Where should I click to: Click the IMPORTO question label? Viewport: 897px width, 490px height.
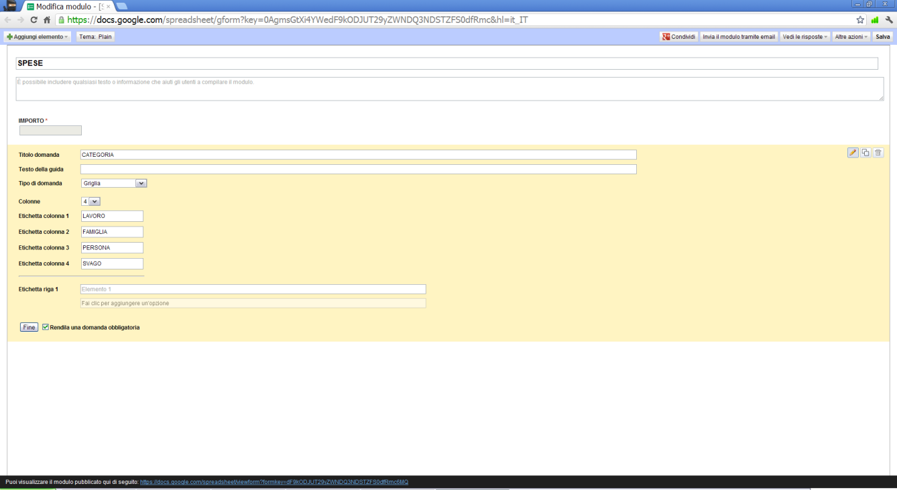(x=32, y=121)
